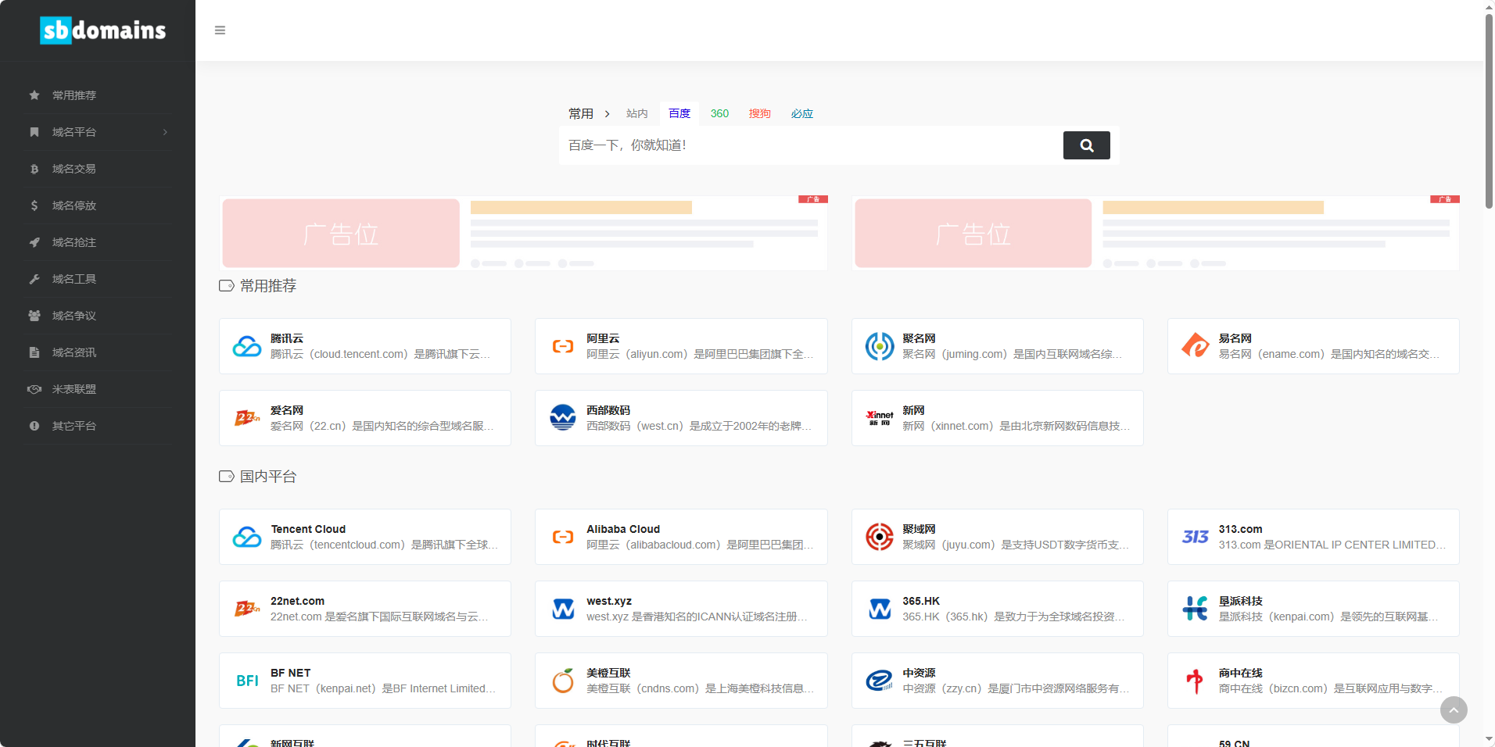Click the 腾讯云 cloud logo icon
The height and width of the screenshot is (747, 1495).
pyautogui.click(x=247, y=346)
